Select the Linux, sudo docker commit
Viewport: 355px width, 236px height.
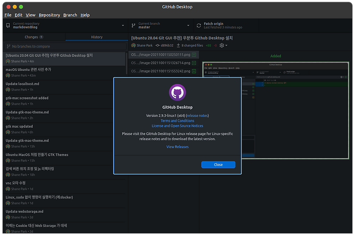coord(64,200)
